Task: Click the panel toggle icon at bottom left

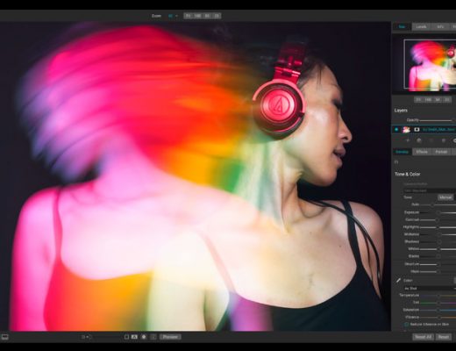Action: 5,337
